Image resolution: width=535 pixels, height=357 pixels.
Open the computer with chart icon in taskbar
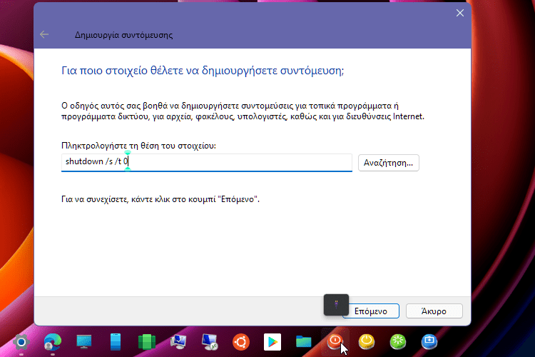pyautogui.click(x=178, y=342)
